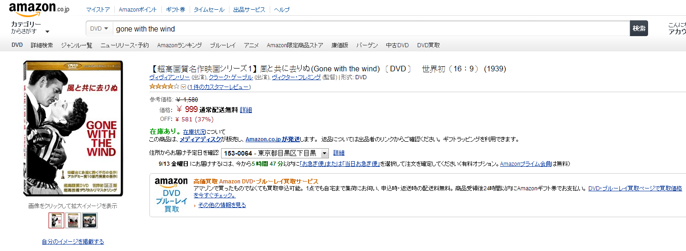The image size is (686, 251).
Task: Open the delivery address dropdown 153-0064
Action: (x=275, y=153)
